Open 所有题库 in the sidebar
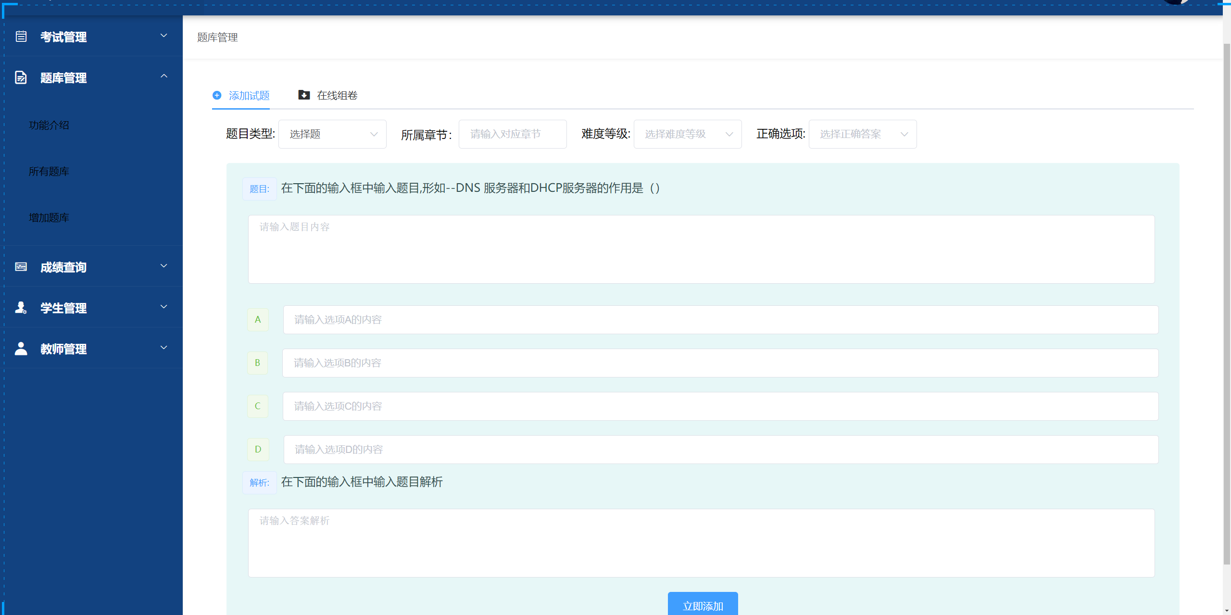 tap(49, 172)
